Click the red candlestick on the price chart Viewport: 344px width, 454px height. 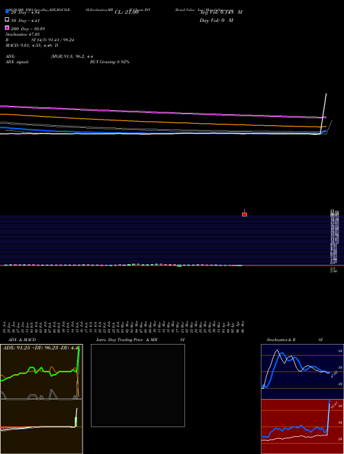pos(244,214)
